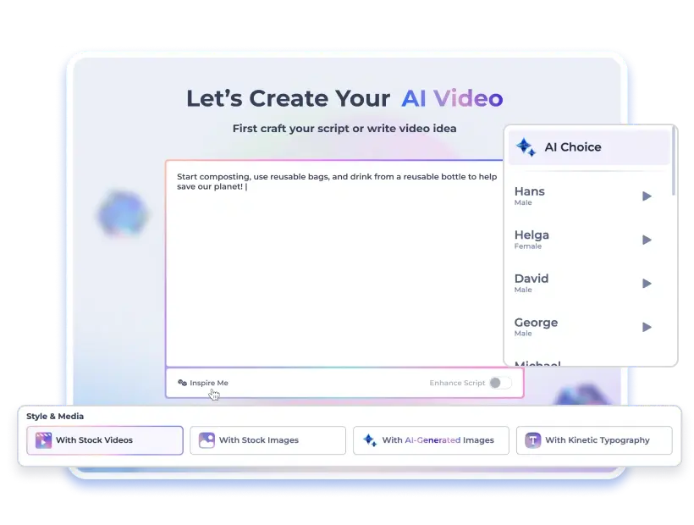694x525 pixels.
Task: Play the Helga voice preview
Action: click(647, 240)
